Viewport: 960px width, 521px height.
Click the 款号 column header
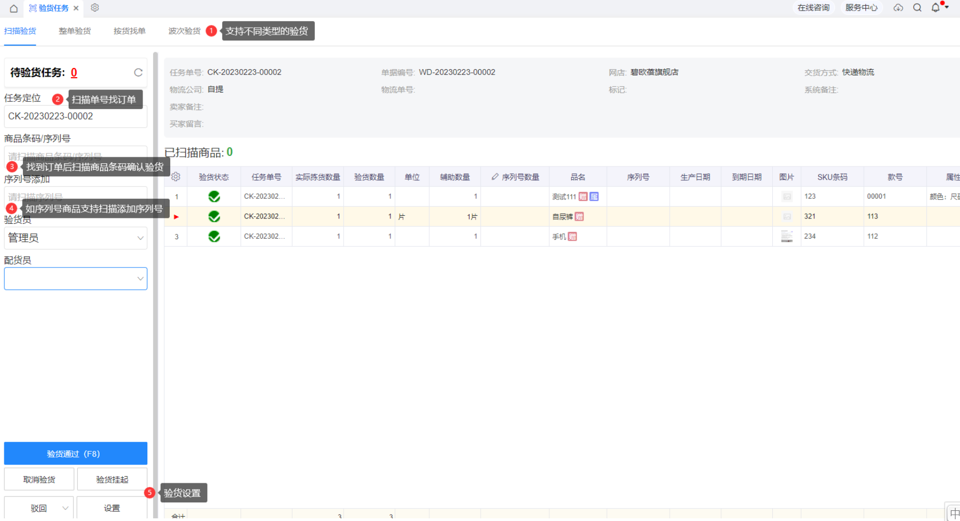895,177
